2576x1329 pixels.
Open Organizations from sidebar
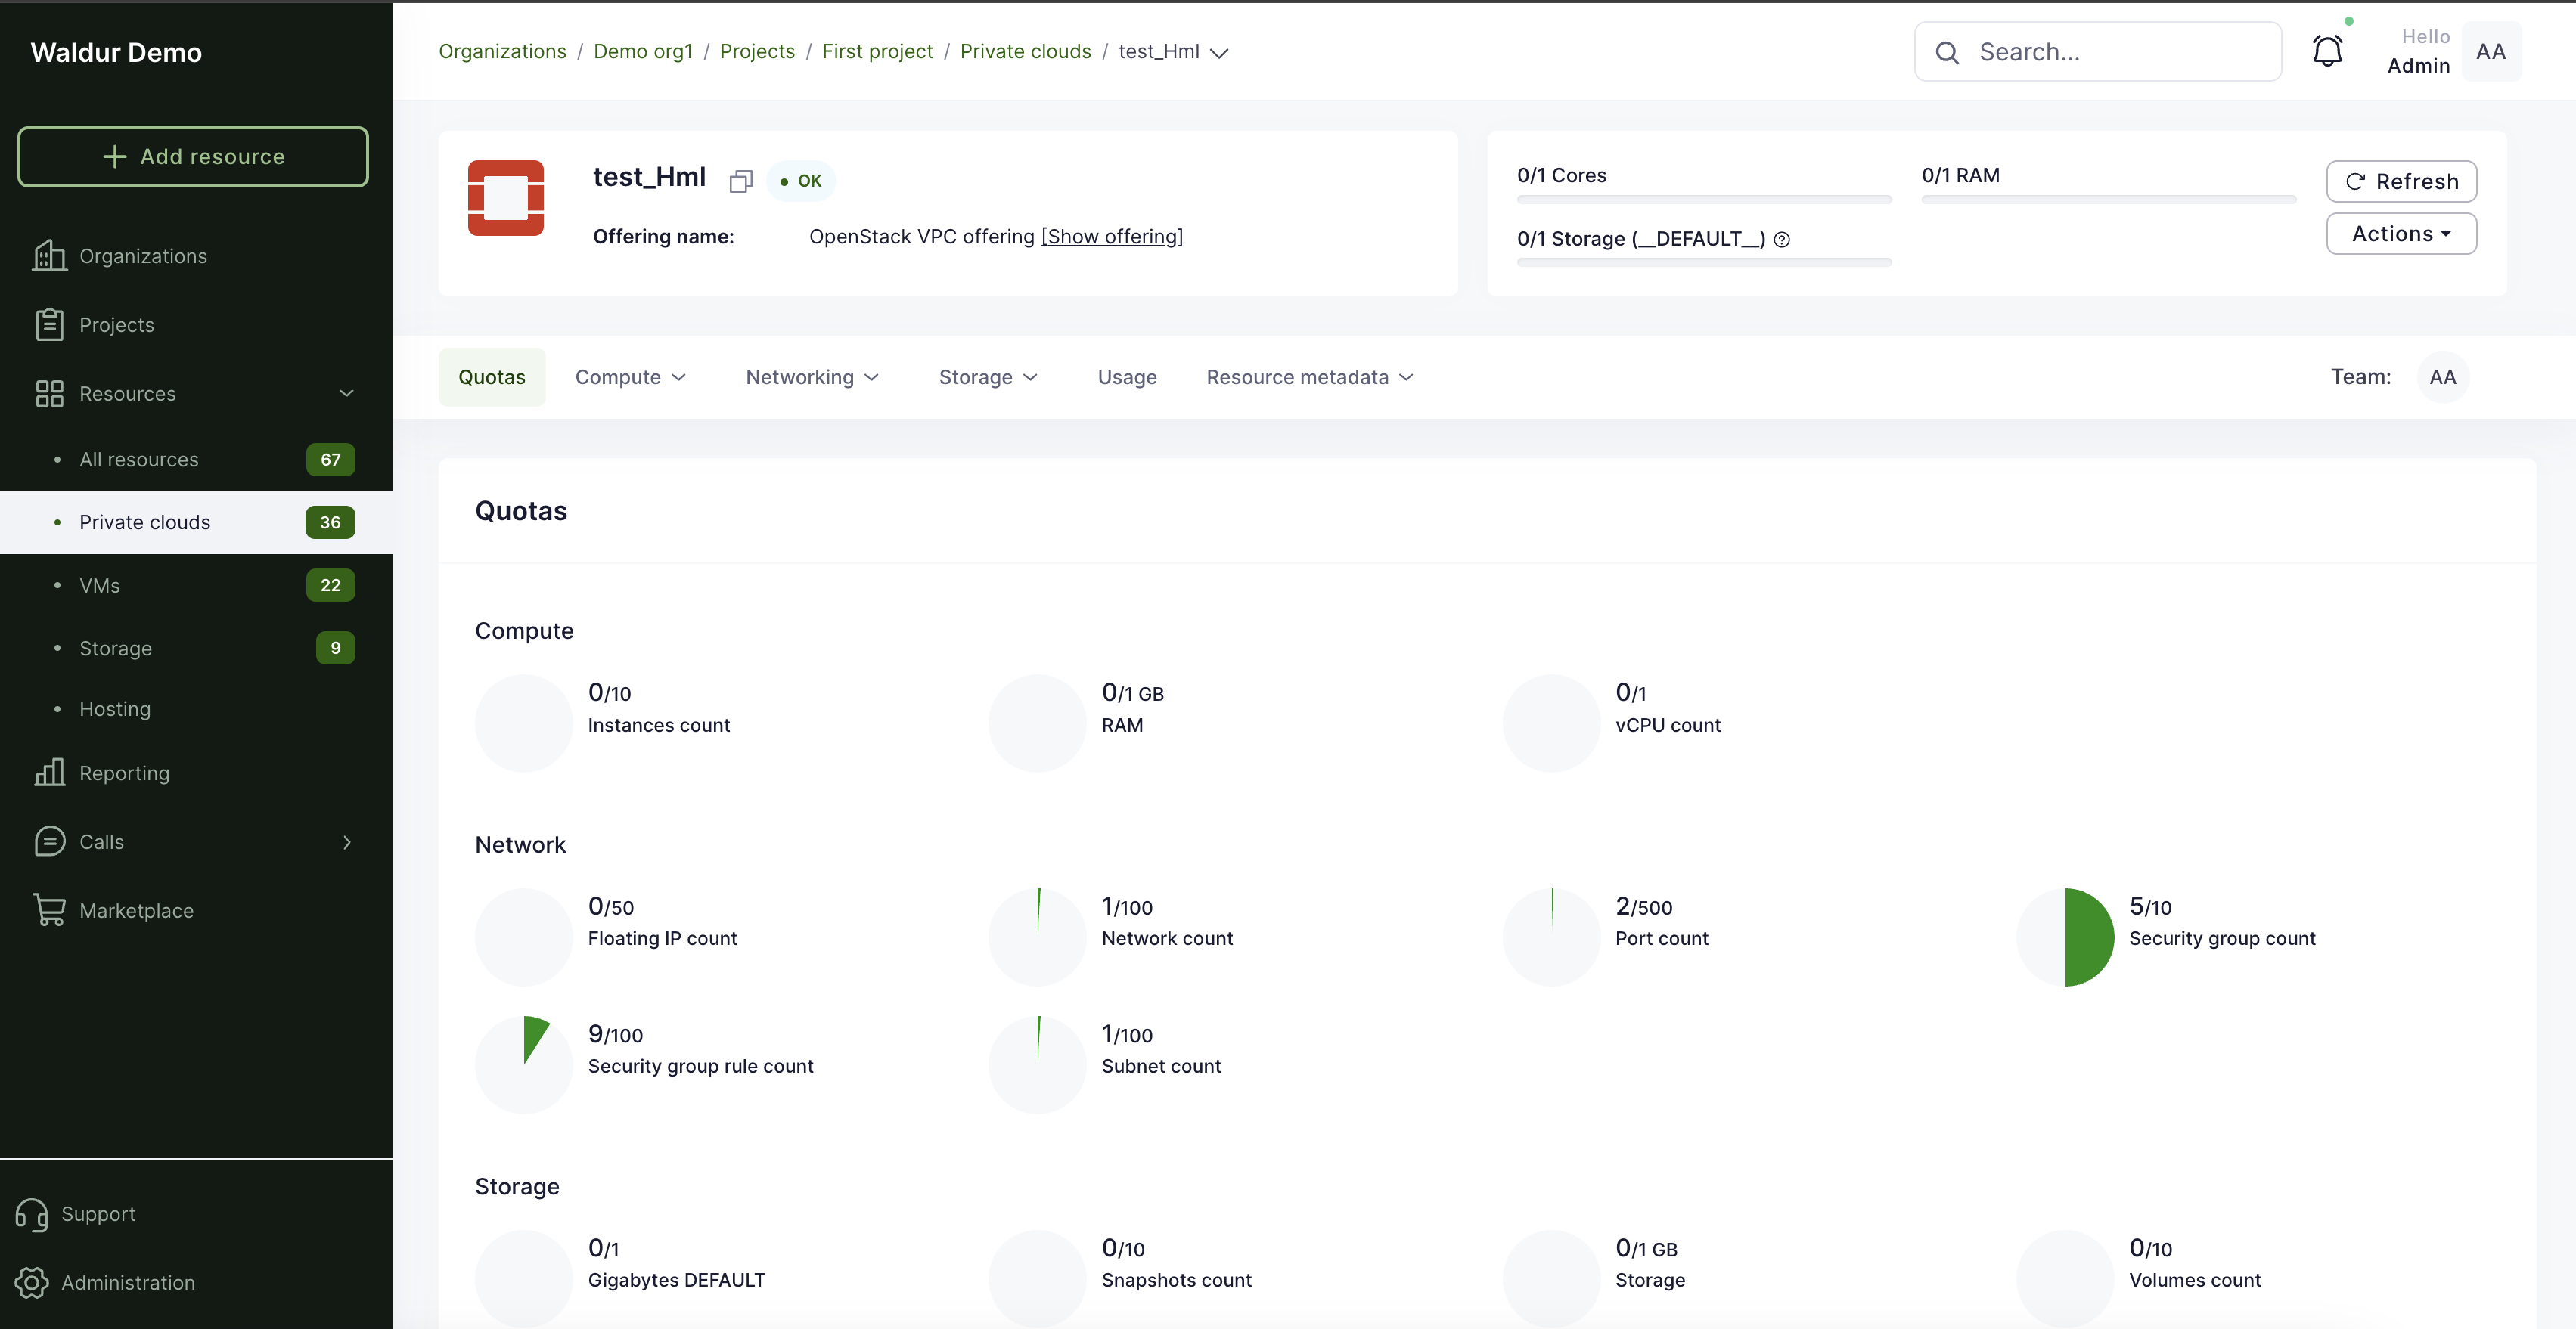(143, 256)
